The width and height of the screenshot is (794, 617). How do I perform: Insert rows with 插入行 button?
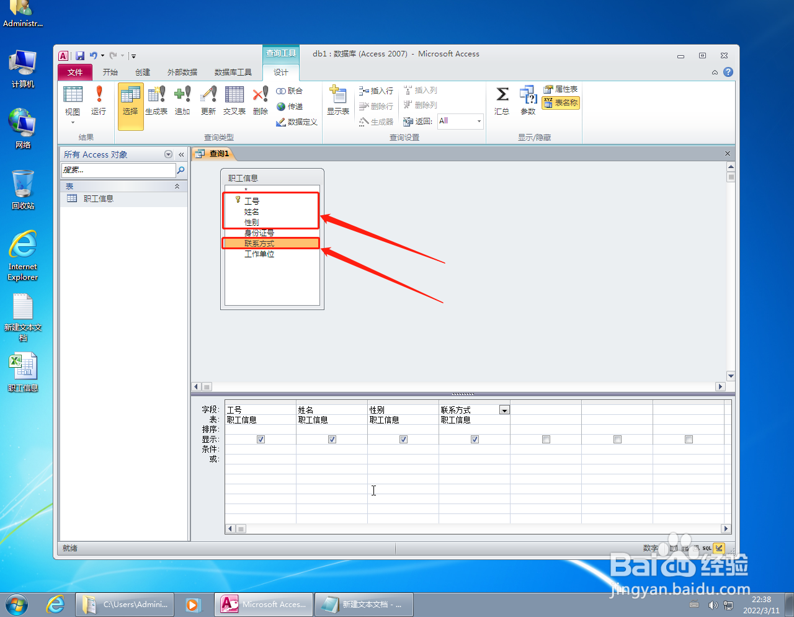(376, 91)
